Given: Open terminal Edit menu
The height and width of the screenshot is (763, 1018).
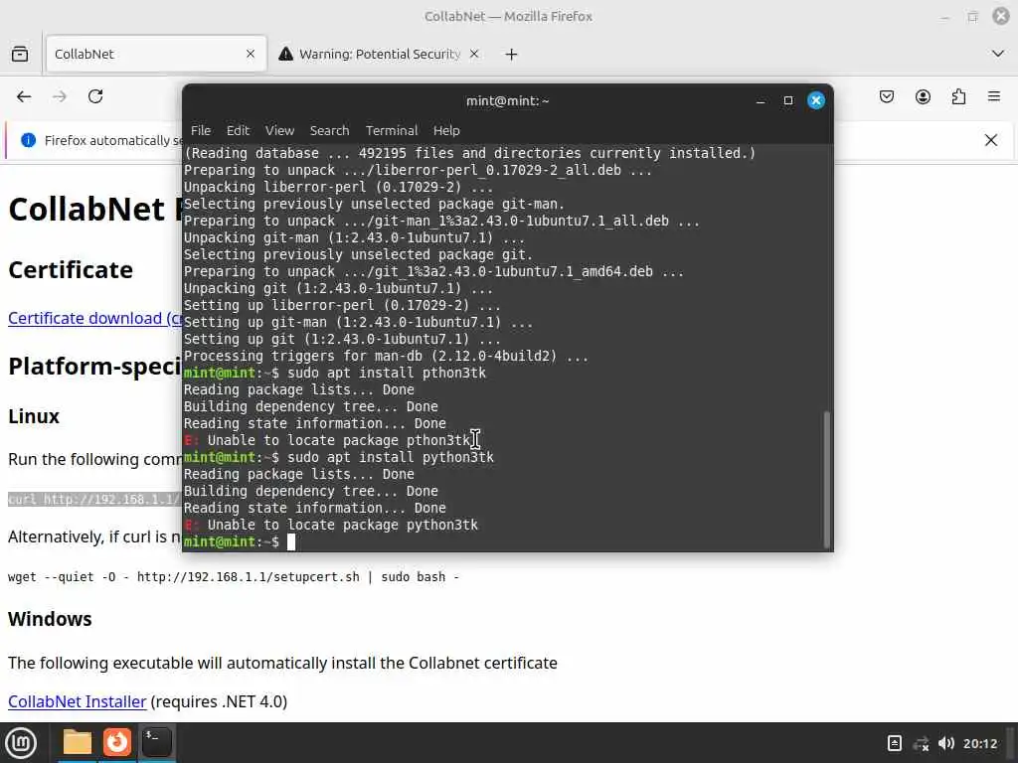Looking at the screenshot, I should 239,130.
